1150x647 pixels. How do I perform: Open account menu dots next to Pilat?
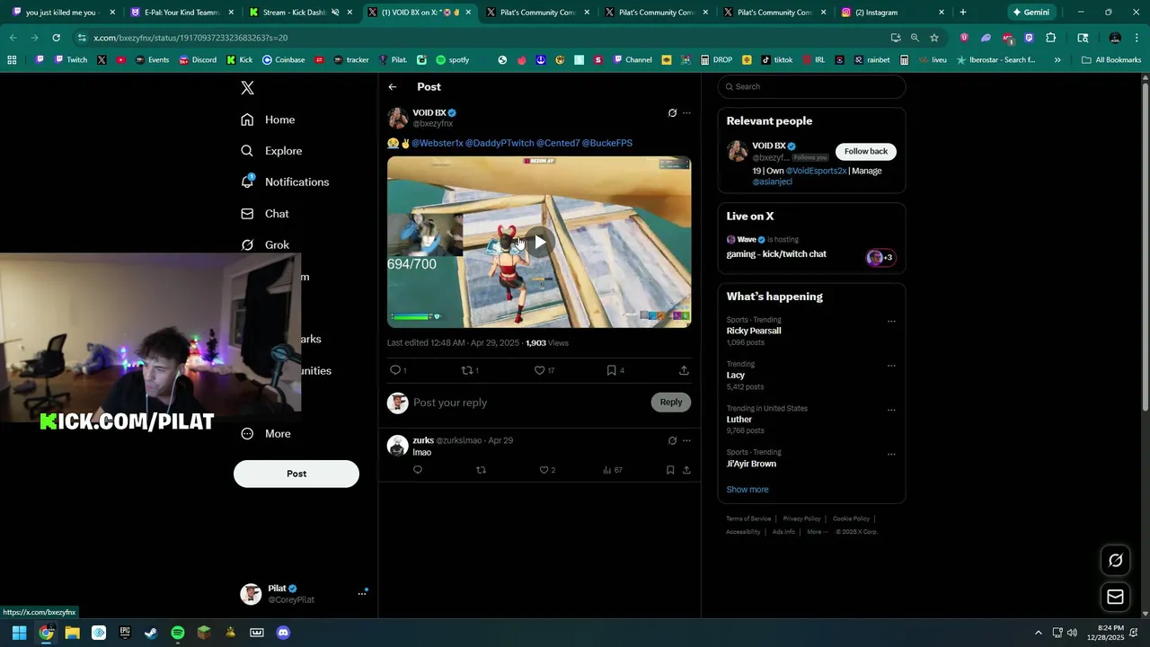coord(362,593)
